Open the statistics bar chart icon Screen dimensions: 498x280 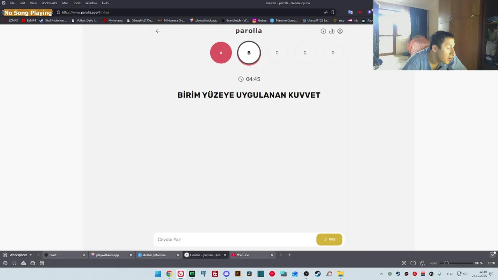coord(331,31)
